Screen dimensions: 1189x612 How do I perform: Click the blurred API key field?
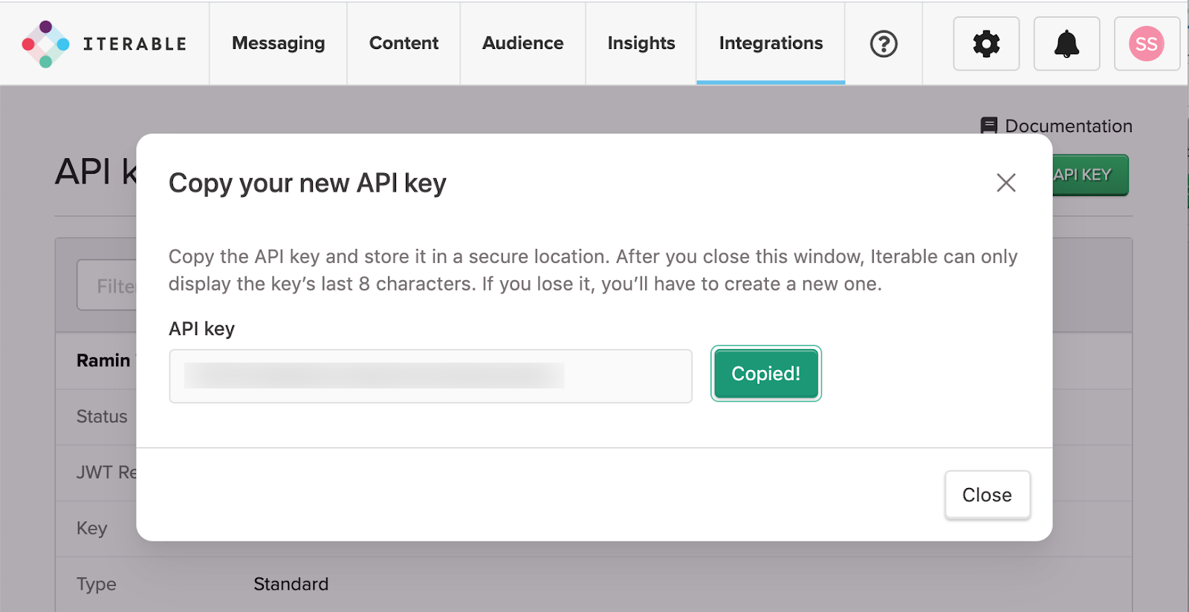coord(430,376)
